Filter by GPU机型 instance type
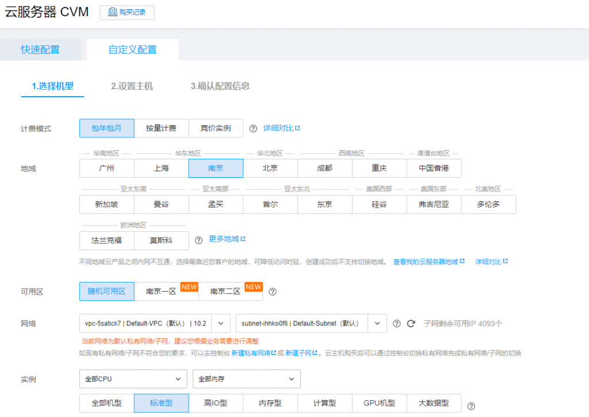Image resolution: width=589 pixels, height=417 pixels. click(x=380, y=403)
